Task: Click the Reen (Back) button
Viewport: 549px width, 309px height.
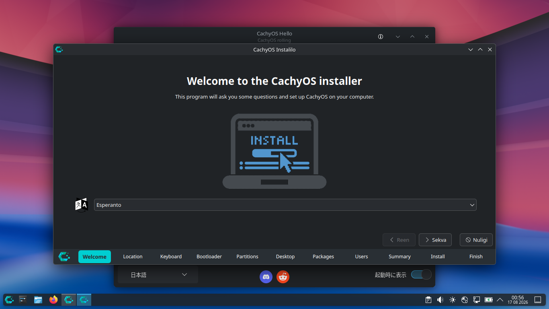Action: [x=399, y=240]
